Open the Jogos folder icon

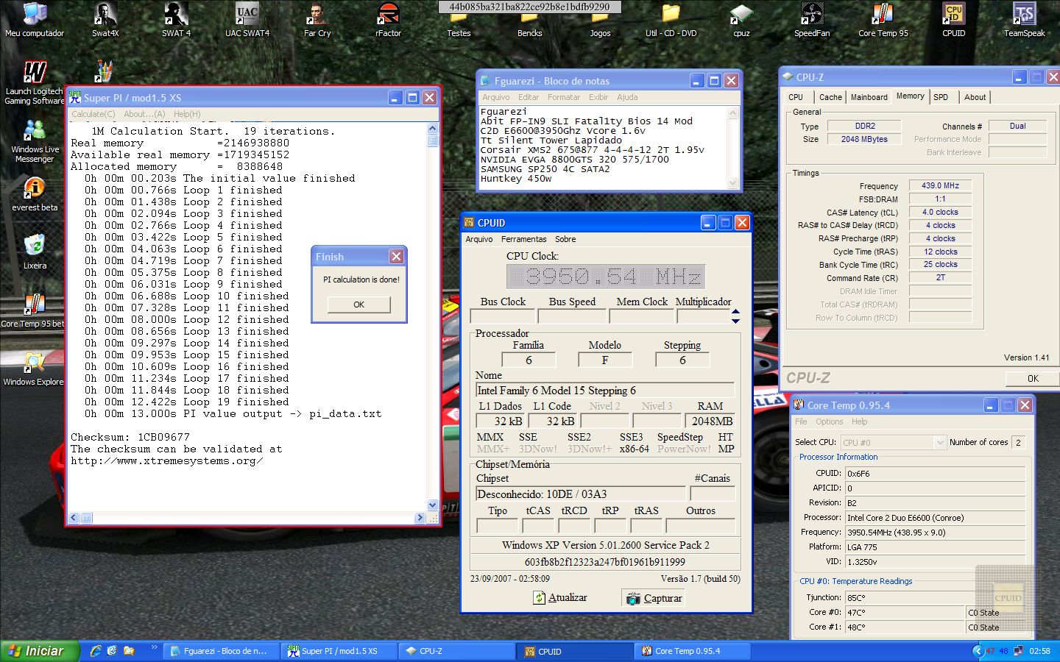(x=600, y=26)
